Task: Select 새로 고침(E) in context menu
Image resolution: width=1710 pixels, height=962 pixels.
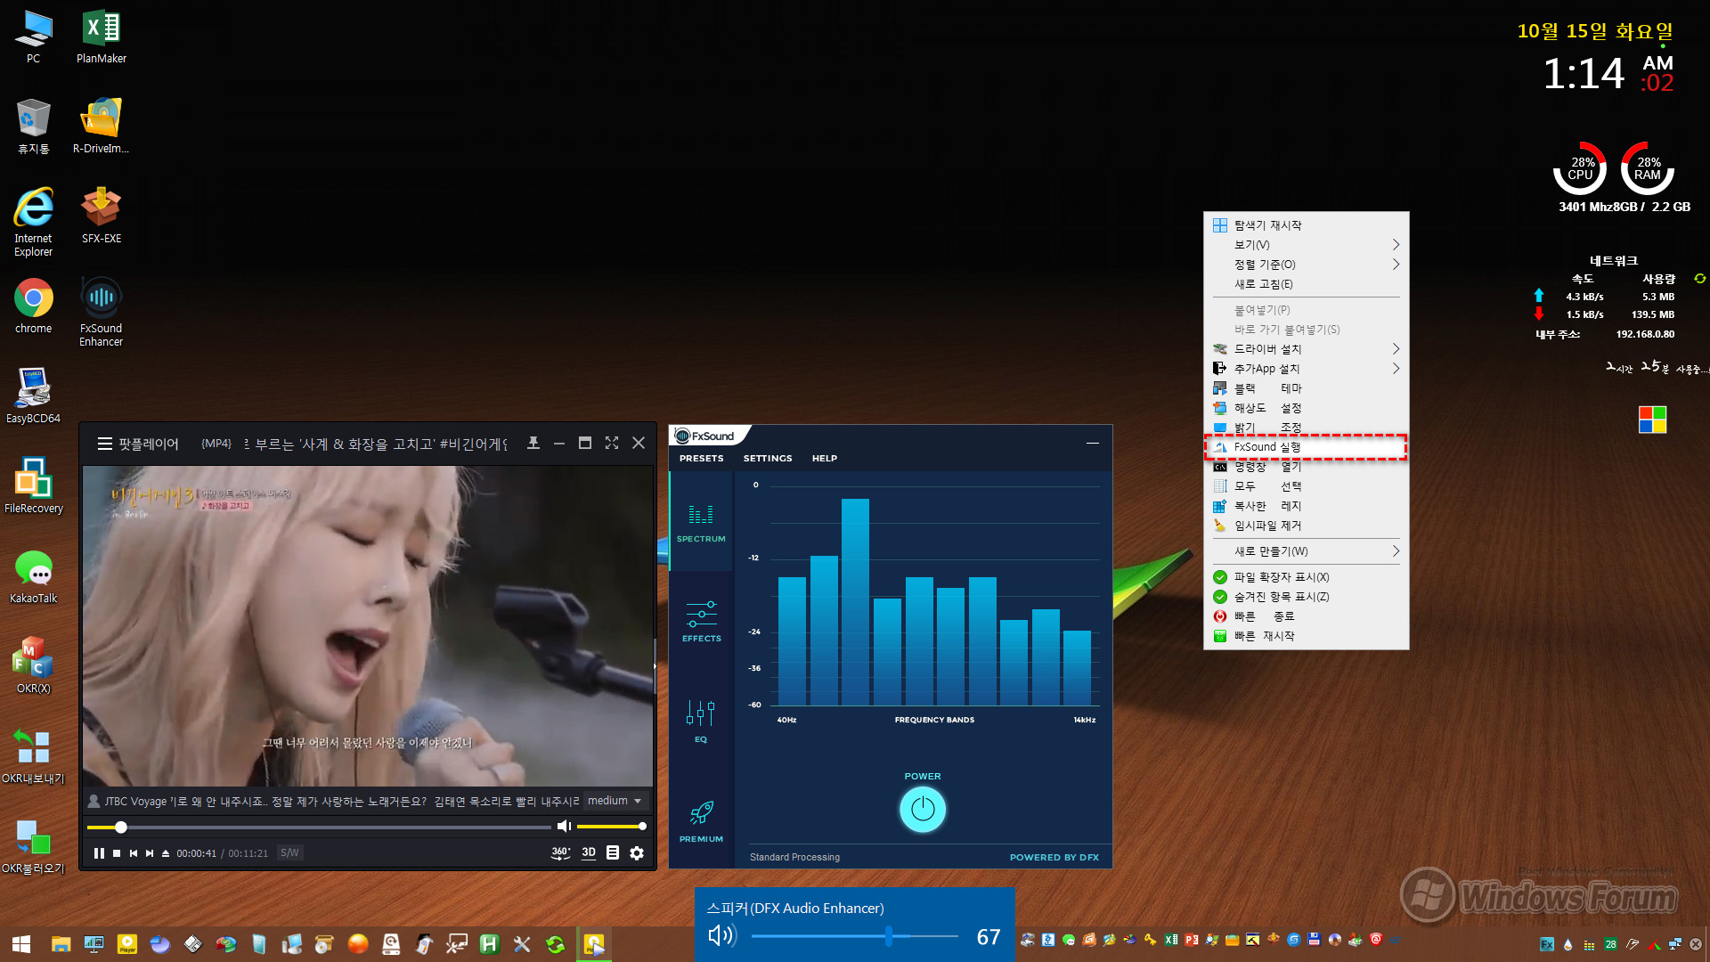Action: [x=1306, y=284]
